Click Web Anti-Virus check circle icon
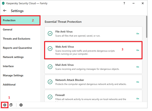Image resolution: width=152 pixels, height=111 pixels. pyautogui.click(x=50, y=48)
